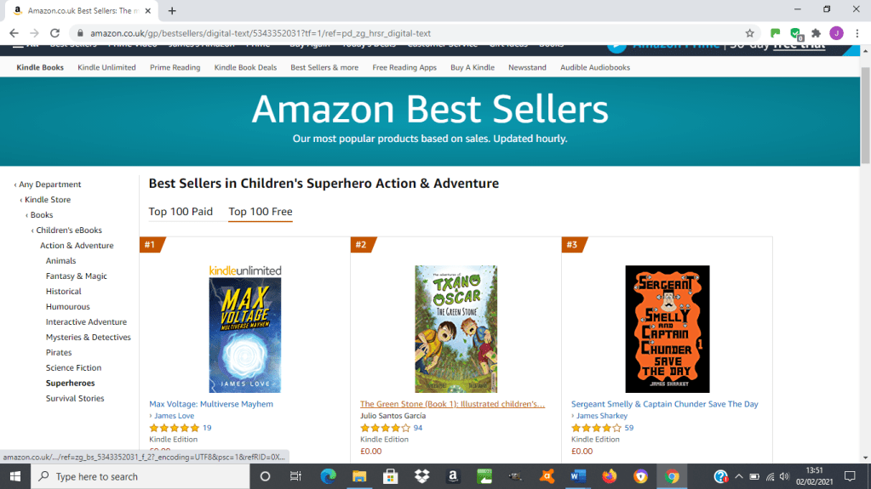Open the Chrome extensions puzzle icon
Screen dimensions: 871x489
(816, 33)
